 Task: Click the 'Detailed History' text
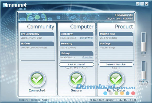(x=68, y=57)
